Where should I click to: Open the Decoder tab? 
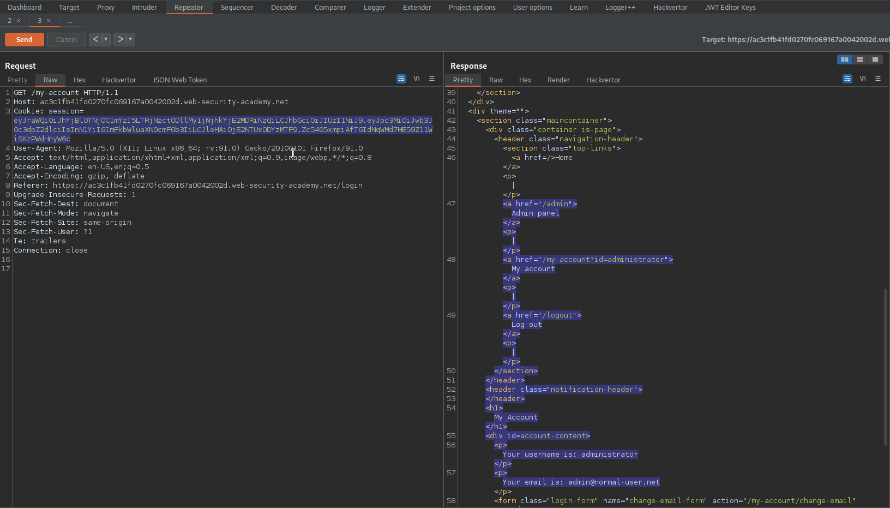(284, 7)
